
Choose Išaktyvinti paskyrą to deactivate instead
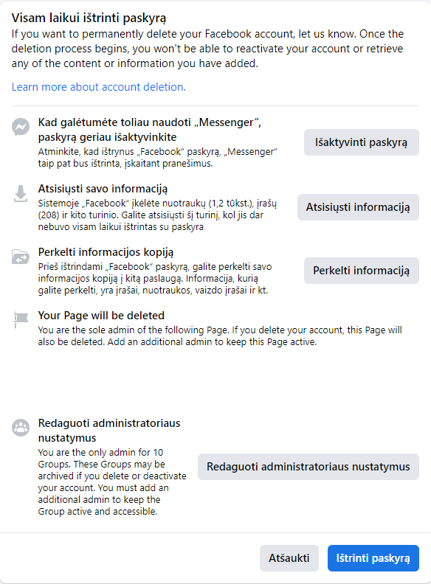click(x=362, y=142)
